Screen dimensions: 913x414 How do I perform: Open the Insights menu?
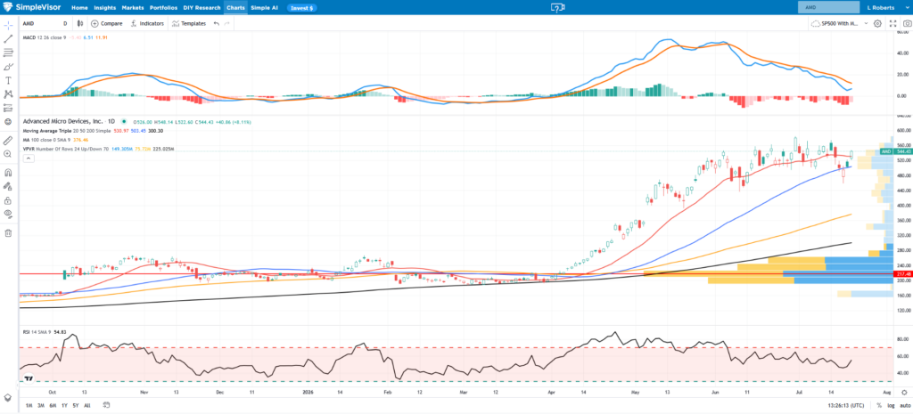[x=105, y=8]
